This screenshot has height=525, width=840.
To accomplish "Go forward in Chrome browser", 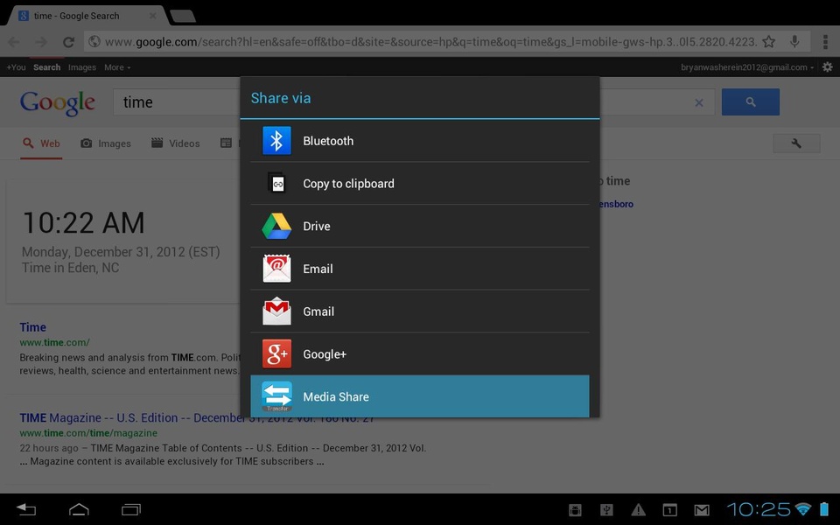I will 41,42.
